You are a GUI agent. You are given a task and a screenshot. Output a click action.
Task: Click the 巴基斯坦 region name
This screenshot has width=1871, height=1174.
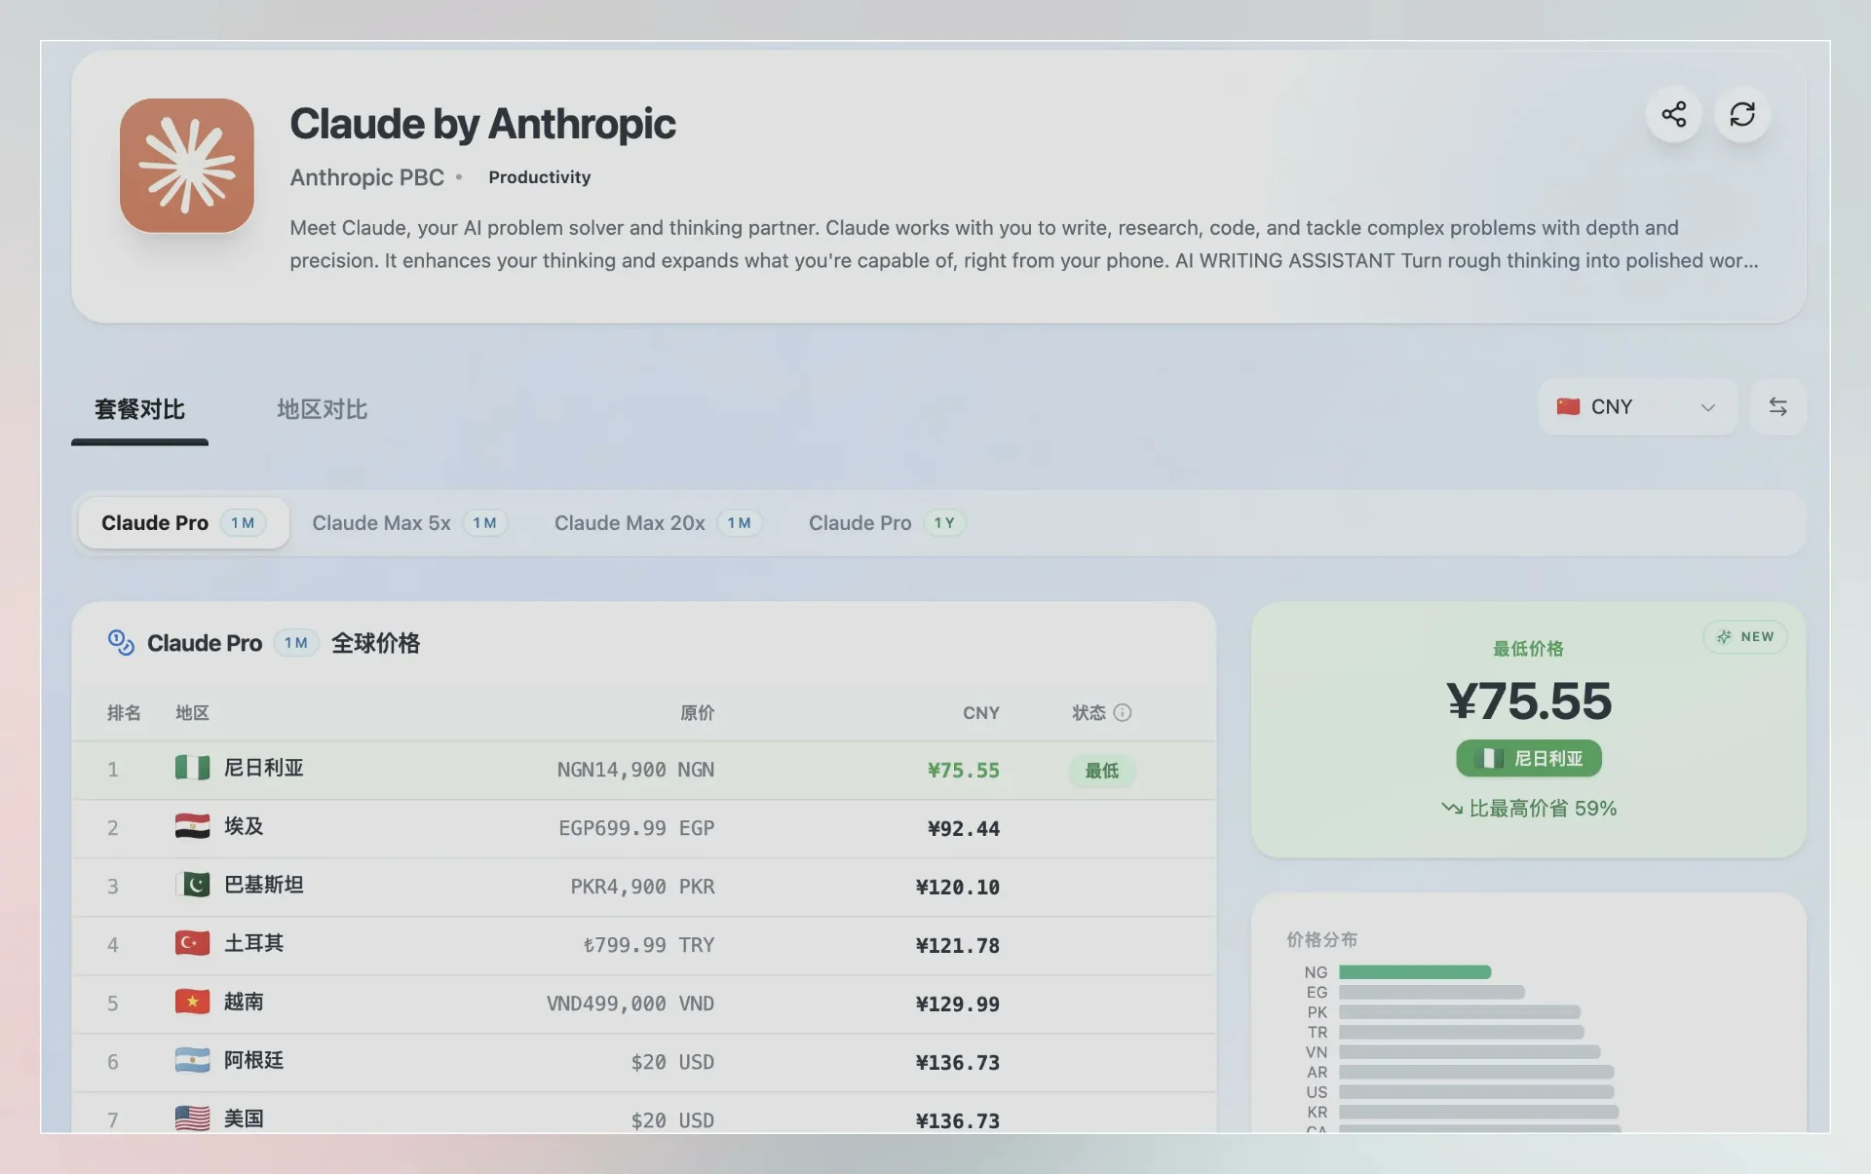[263, 886]
